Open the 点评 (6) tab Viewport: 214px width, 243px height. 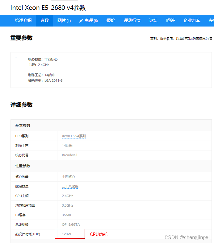(x=88, y=20)
